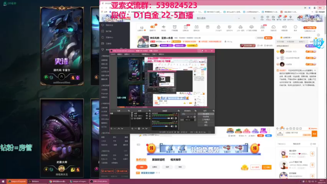
Task: Click the left 领 claim badge on gift banner
Action: pyautogui.click(x=151, y=148)
